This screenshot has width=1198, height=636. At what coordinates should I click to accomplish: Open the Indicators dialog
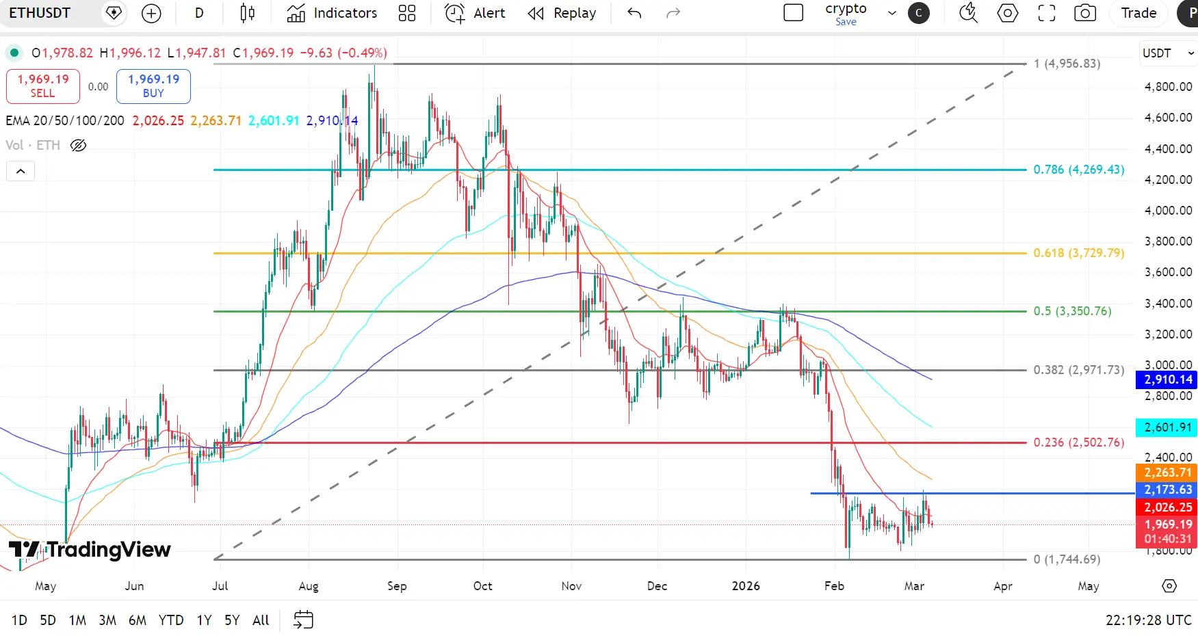333,13
